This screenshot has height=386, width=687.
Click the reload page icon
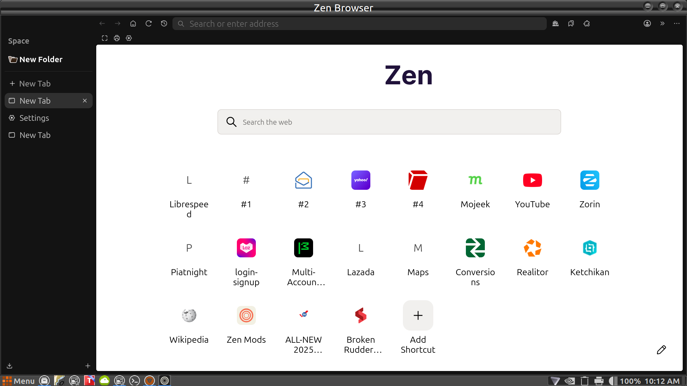[x=148, y=24]
